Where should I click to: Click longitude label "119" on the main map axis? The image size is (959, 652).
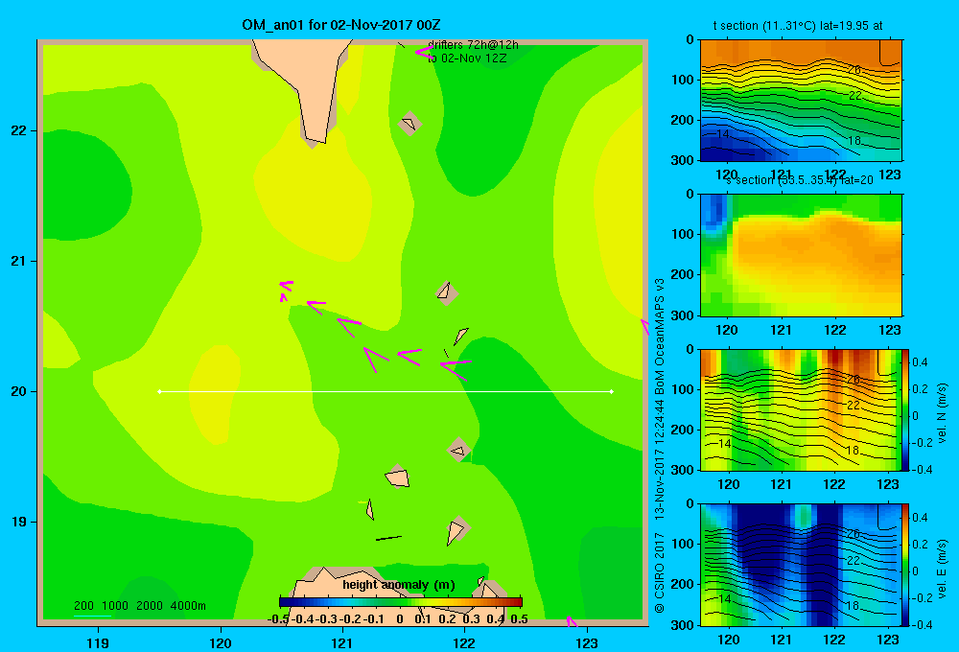click(x=98, y=642)
